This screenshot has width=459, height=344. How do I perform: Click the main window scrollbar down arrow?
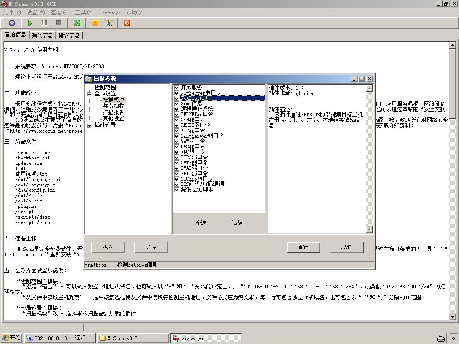click(x=453, y=317)
